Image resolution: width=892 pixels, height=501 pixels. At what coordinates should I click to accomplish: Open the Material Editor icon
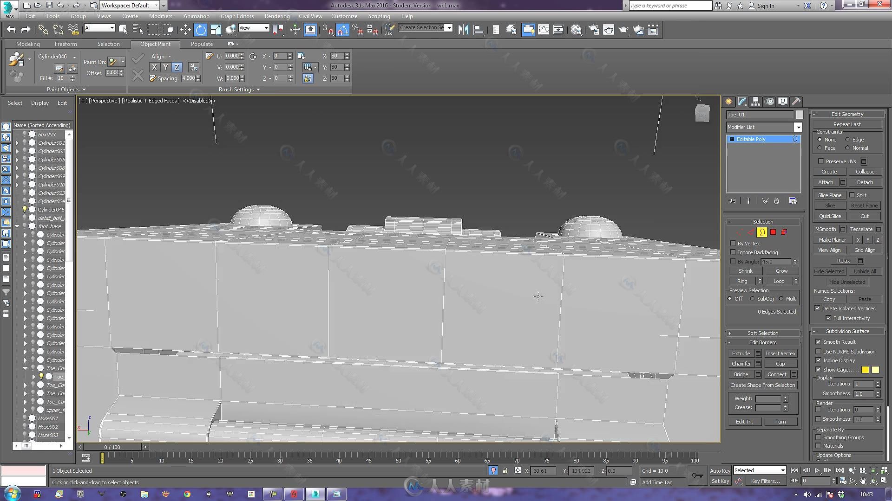pos(576,30)
